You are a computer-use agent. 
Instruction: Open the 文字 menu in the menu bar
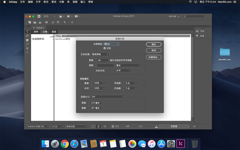pos(38,2)
